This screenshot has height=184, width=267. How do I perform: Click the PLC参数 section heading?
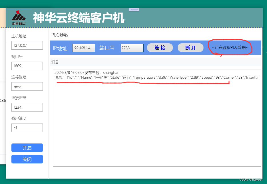point(60,35)
